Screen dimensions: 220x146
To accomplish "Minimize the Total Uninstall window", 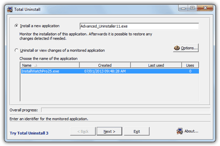I will pyautogui.click(x=183, y=7).
